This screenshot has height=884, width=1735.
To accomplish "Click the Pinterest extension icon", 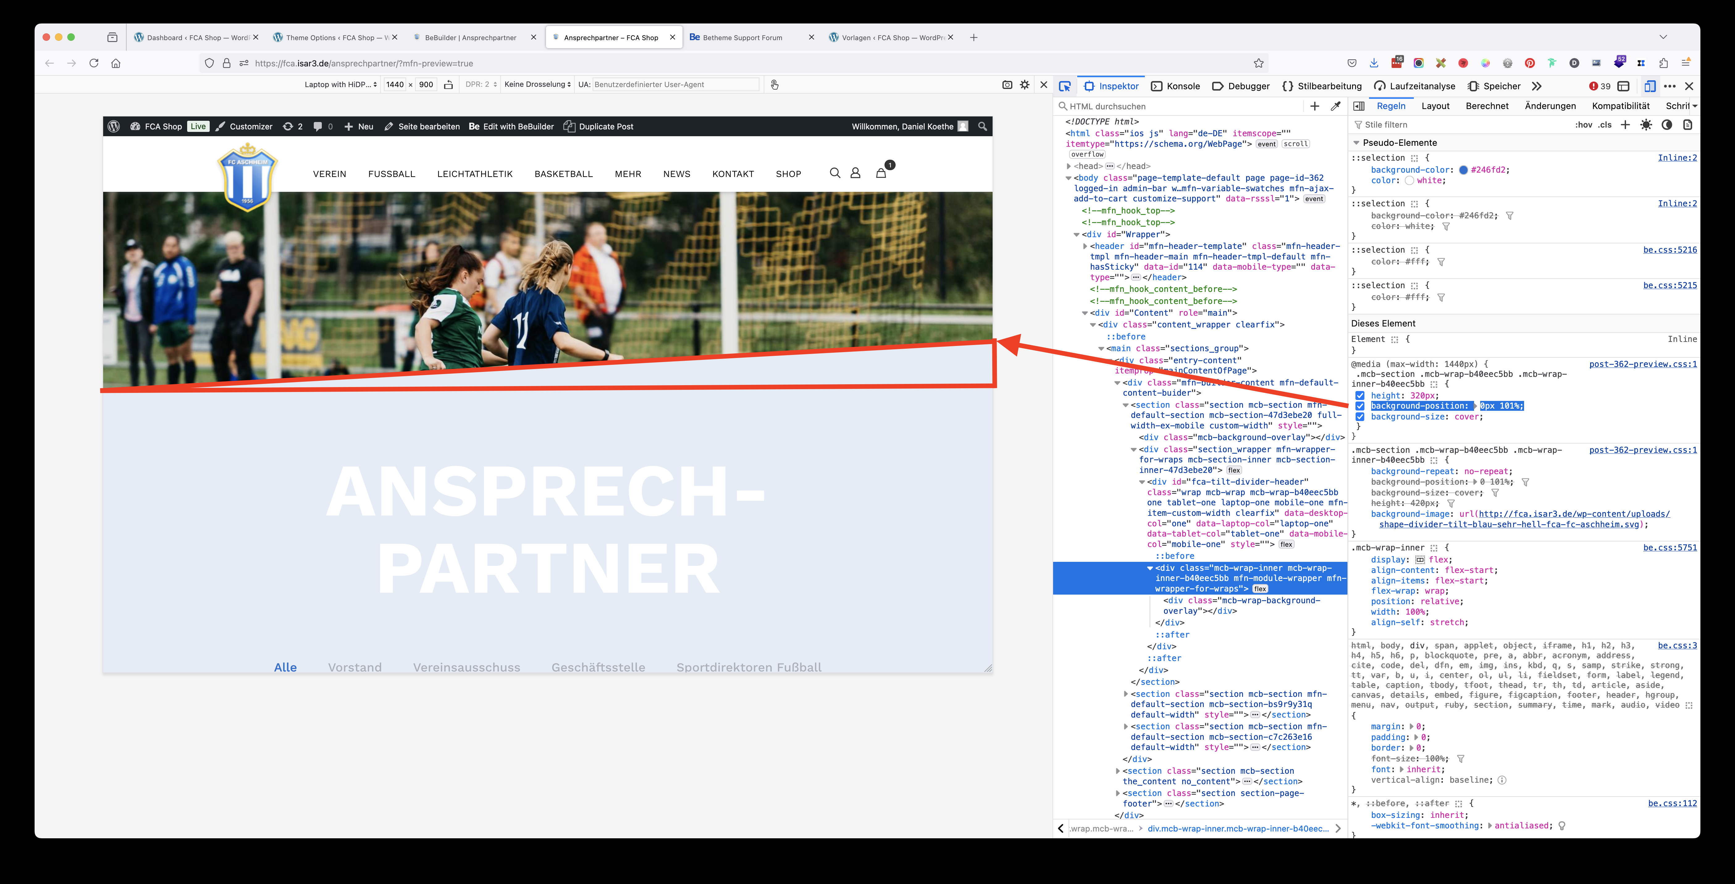I will (1530, 63).
